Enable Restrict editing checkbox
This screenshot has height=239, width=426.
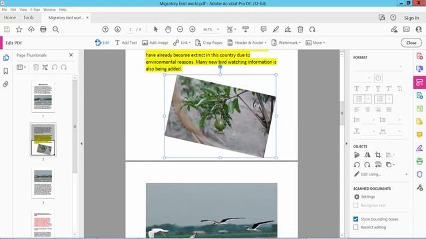pos(355,227)
